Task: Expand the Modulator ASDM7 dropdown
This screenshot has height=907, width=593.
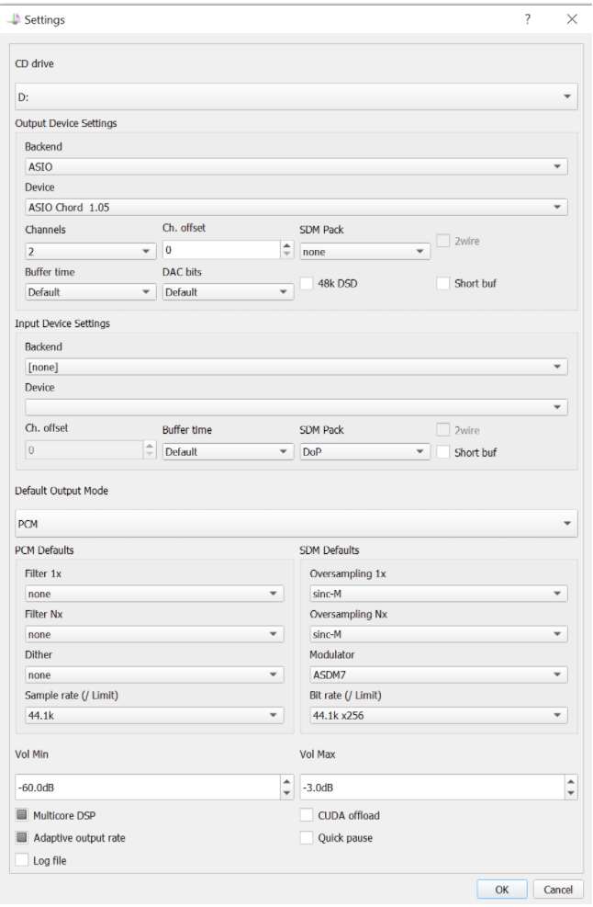Action: [x=438, y=675]
